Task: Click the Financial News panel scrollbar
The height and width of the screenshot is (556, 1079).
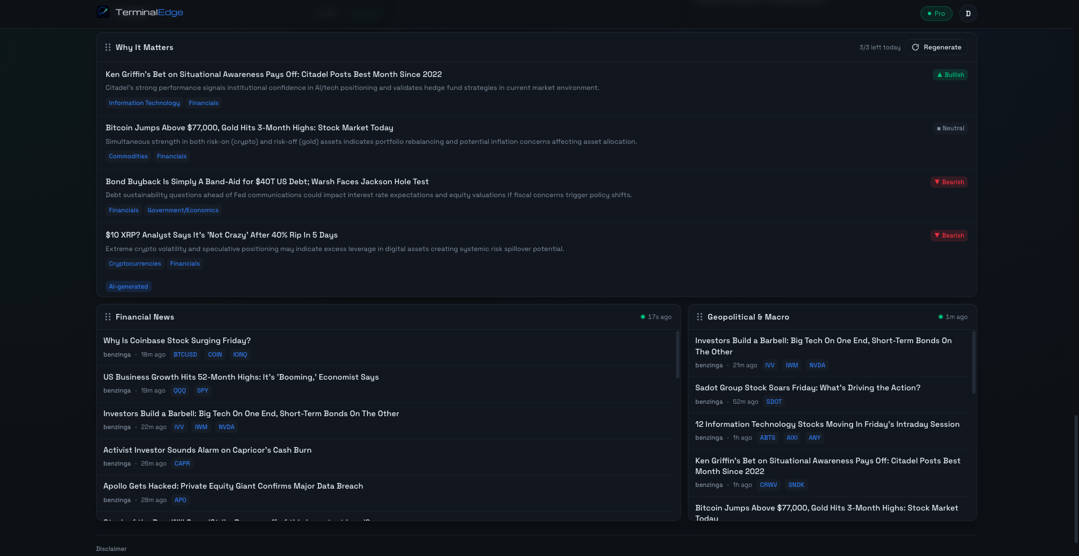Action: pos(678,354)
